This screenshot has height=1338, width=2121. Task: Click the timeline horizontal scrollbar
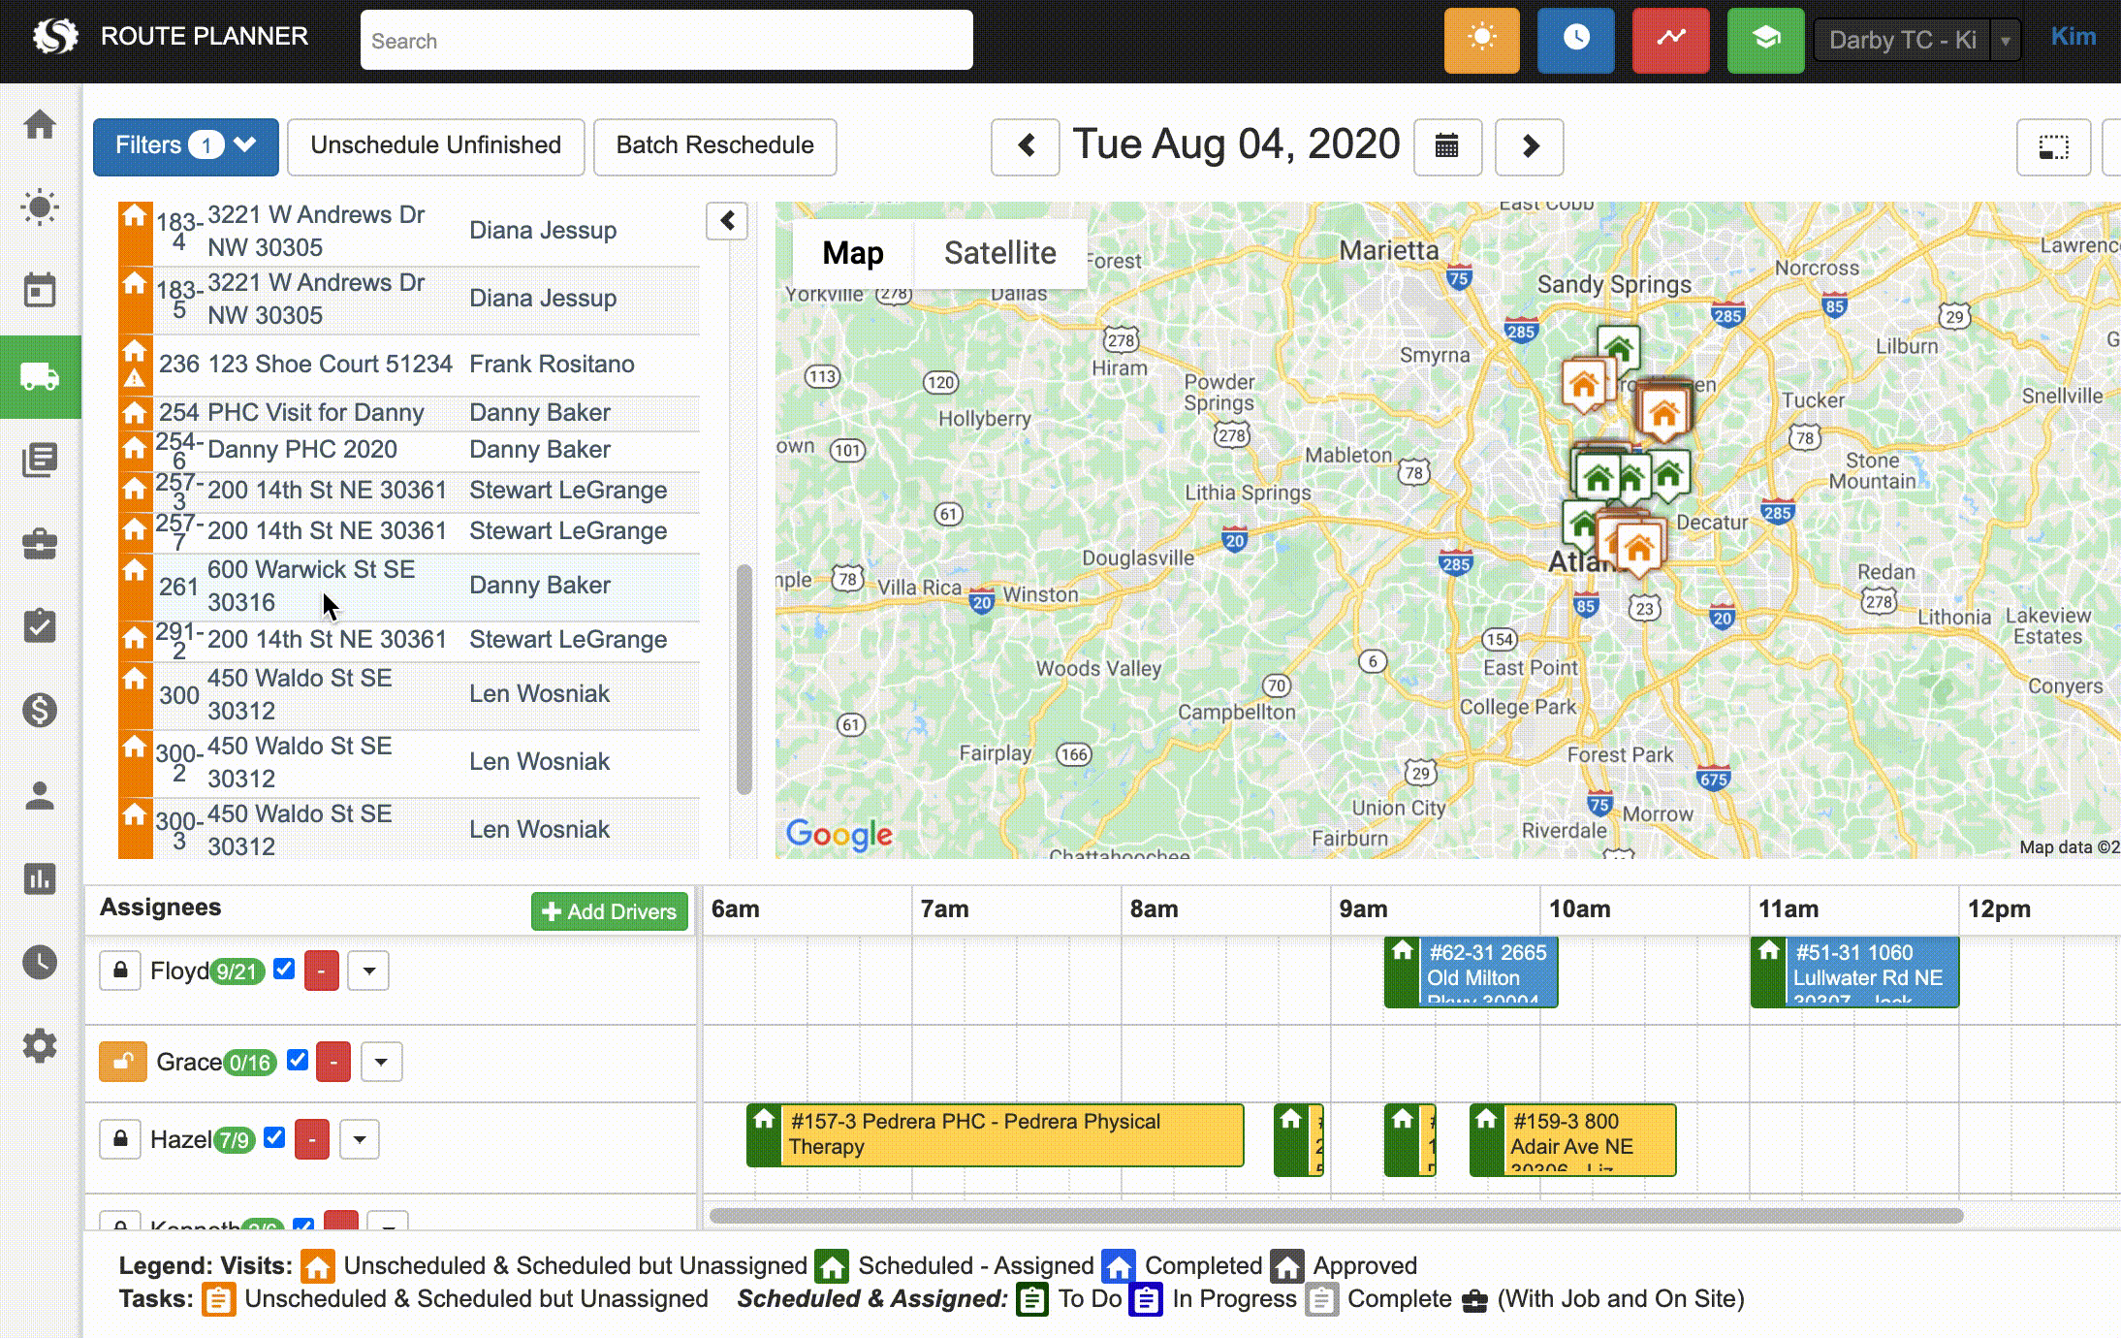click(x=1336, y=1216)
